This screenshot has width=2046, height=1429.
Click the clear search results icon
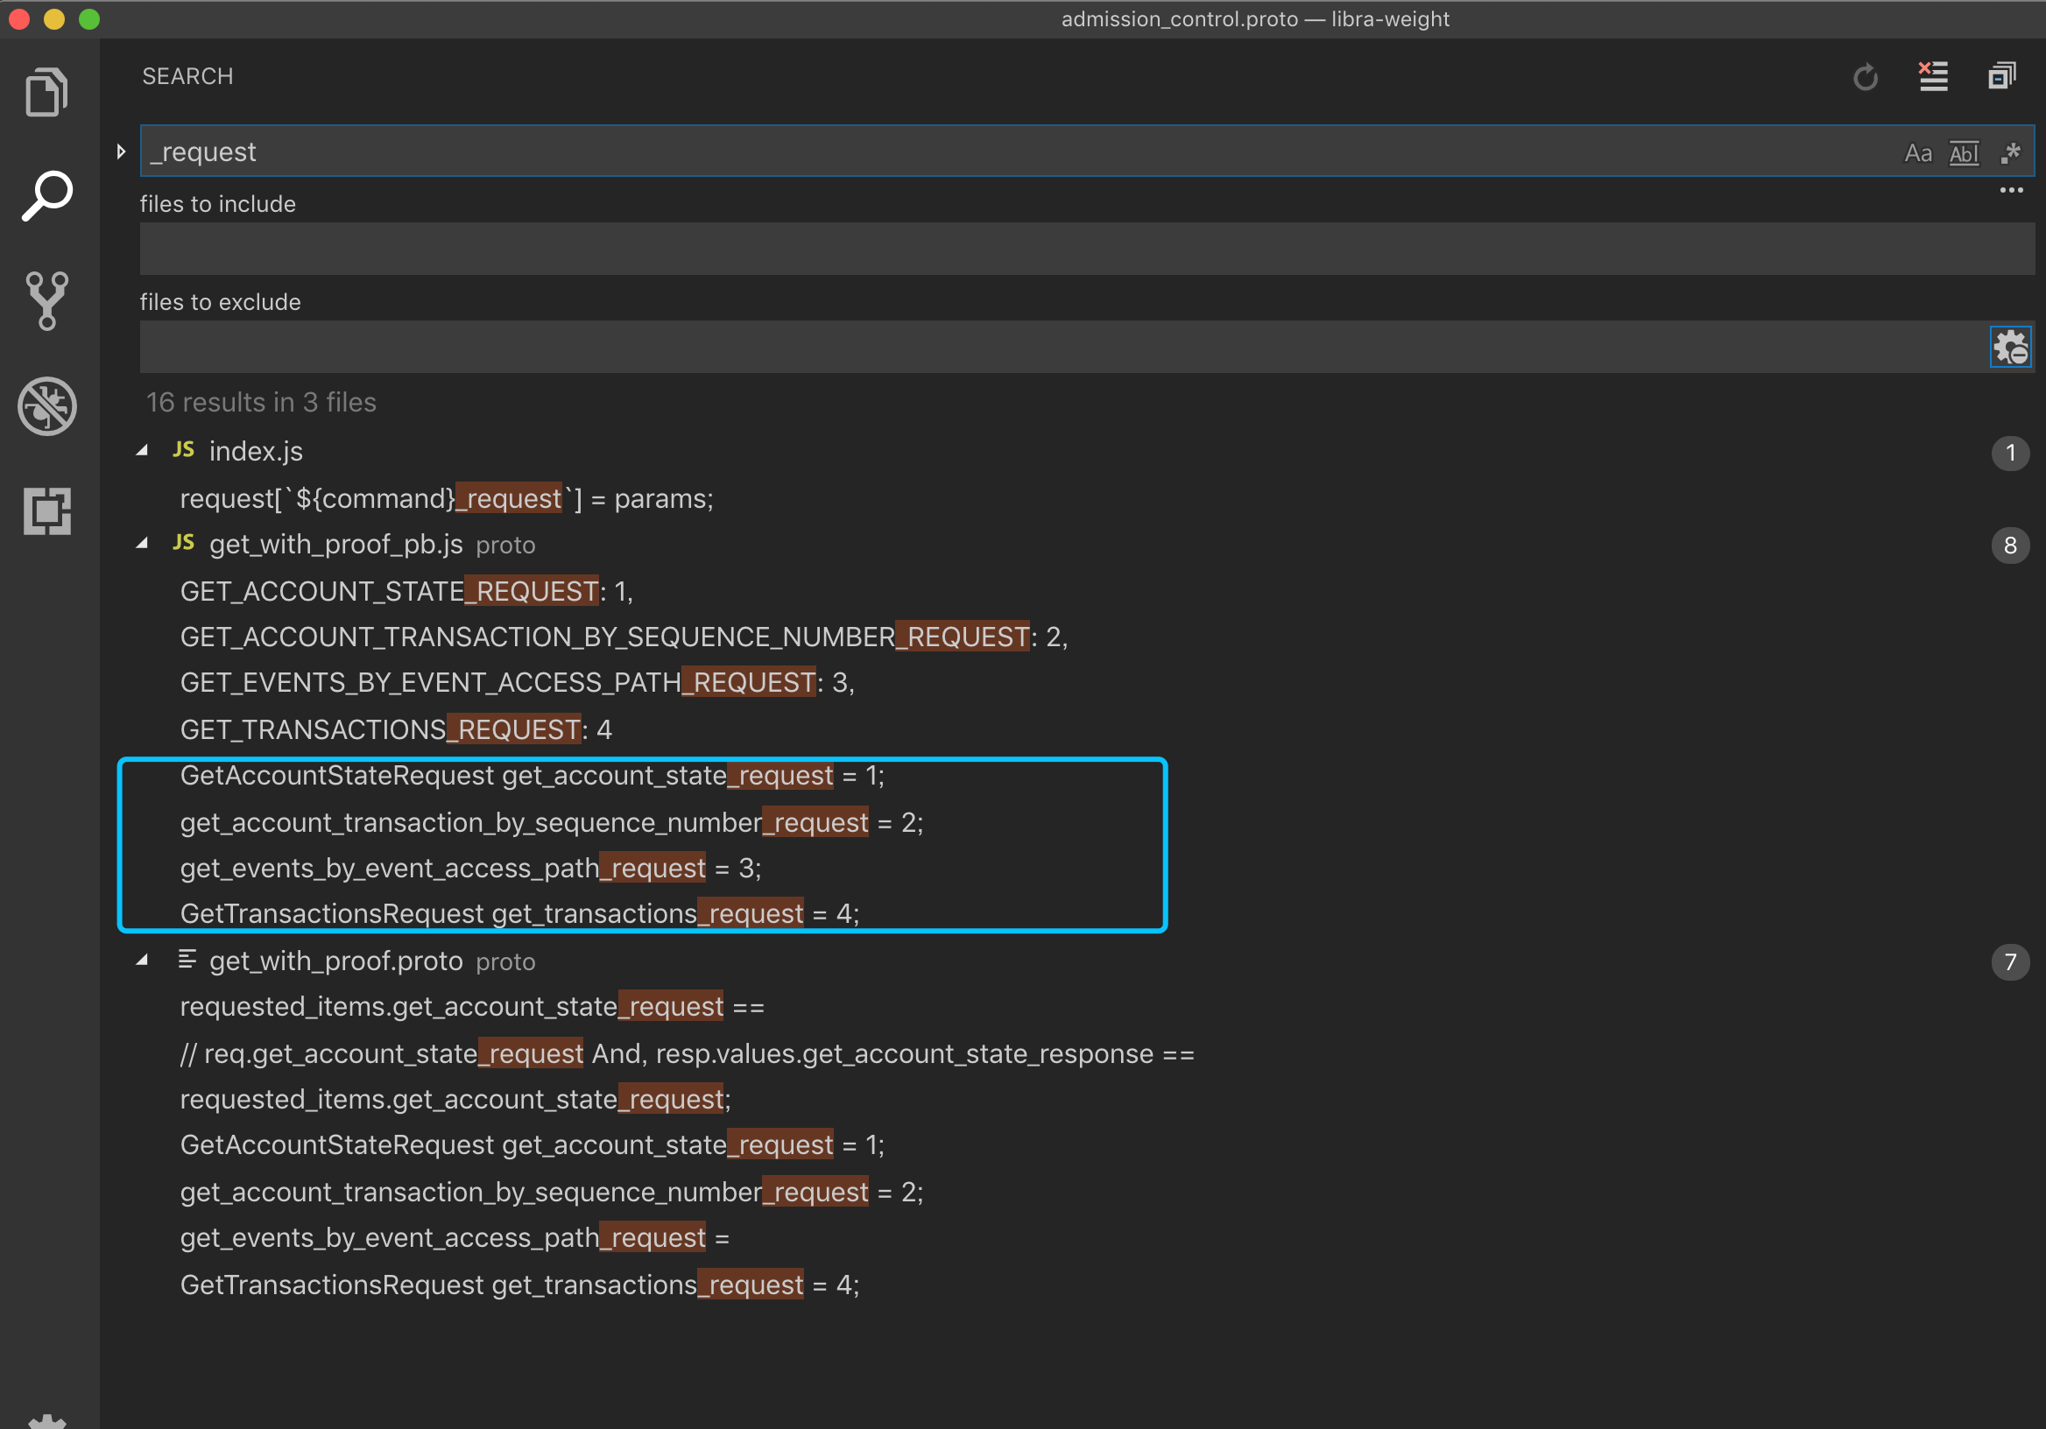pos(1936,74)
